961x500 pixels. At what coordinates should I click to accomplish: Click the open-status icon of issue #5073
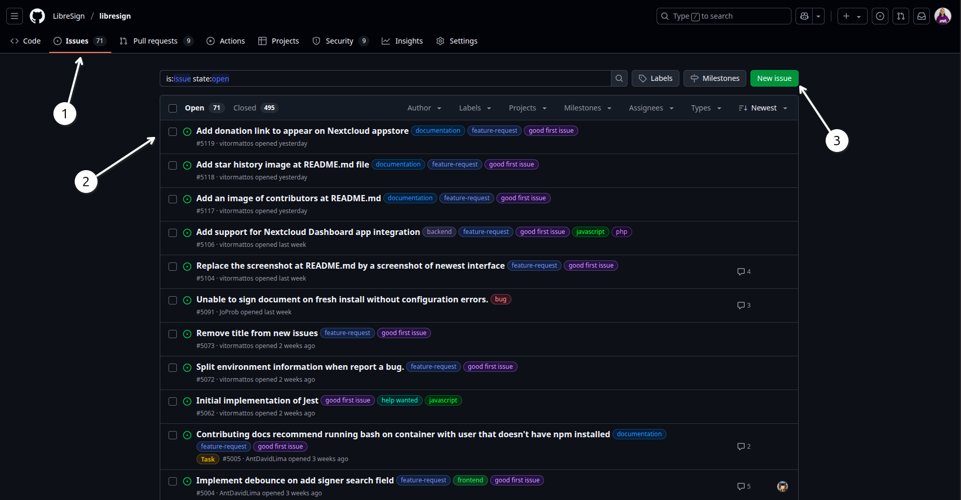(x=187, y=334)
